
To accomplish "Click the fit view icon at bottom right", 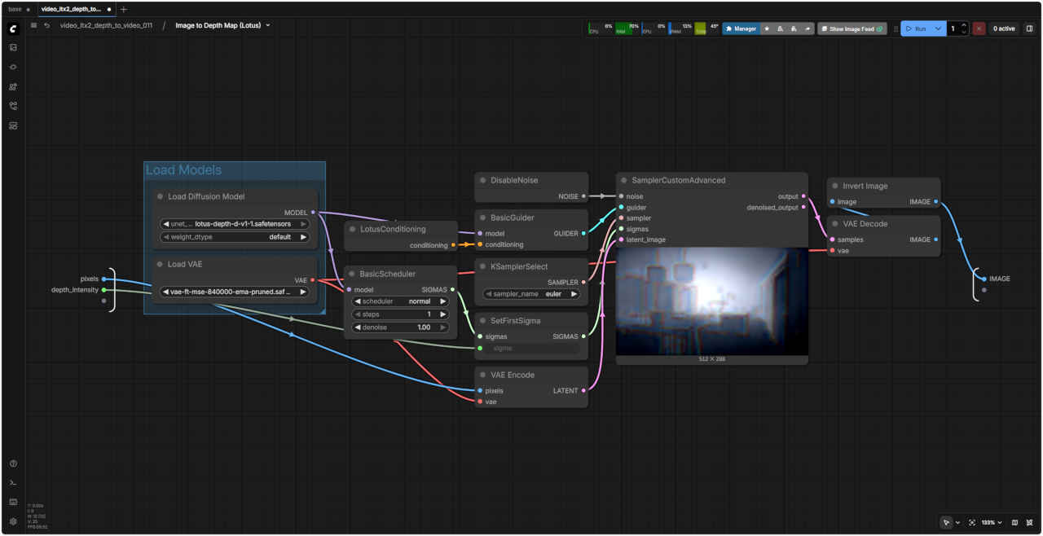I will point(972,522).
